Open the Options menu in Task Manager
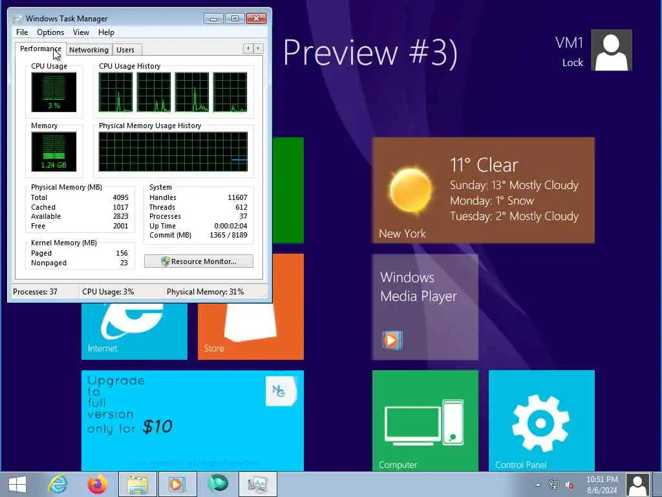662x497 pixels. tap(50, 32)
